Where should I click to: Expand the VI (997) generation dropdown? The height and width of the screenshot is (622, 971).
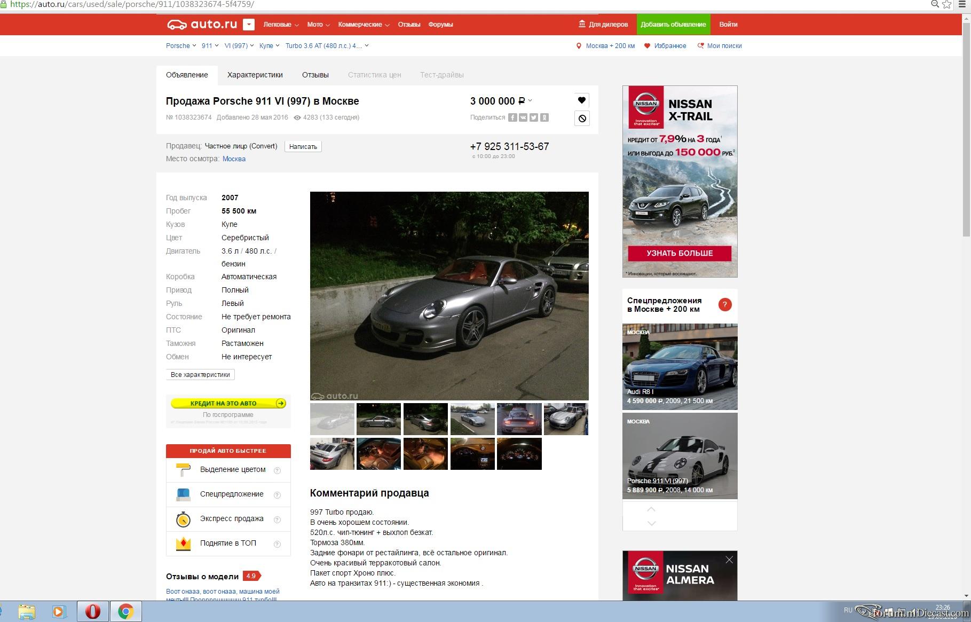(x=239, y=46)
